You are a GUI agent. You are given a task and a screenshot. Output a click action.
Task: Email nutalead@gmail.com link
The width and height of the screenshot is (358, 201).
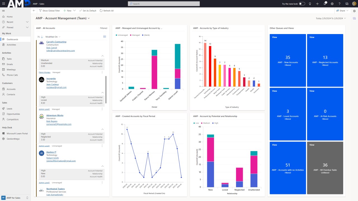click(56, 87)
